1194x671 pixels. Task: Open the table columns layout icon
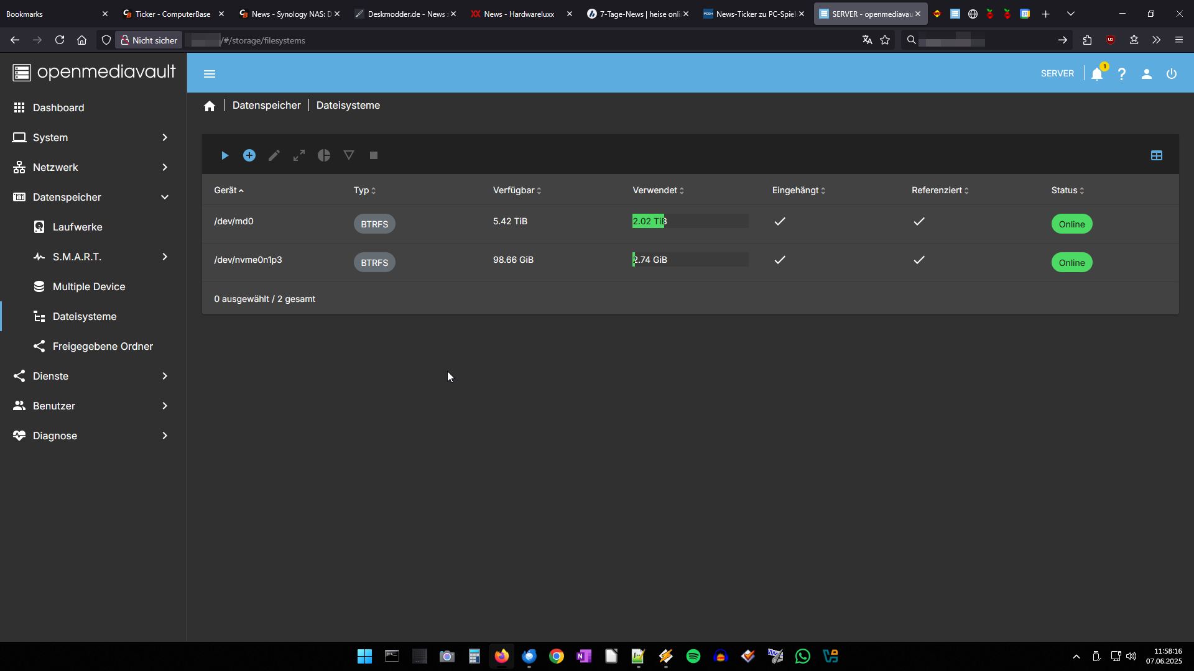(1156, 155)
